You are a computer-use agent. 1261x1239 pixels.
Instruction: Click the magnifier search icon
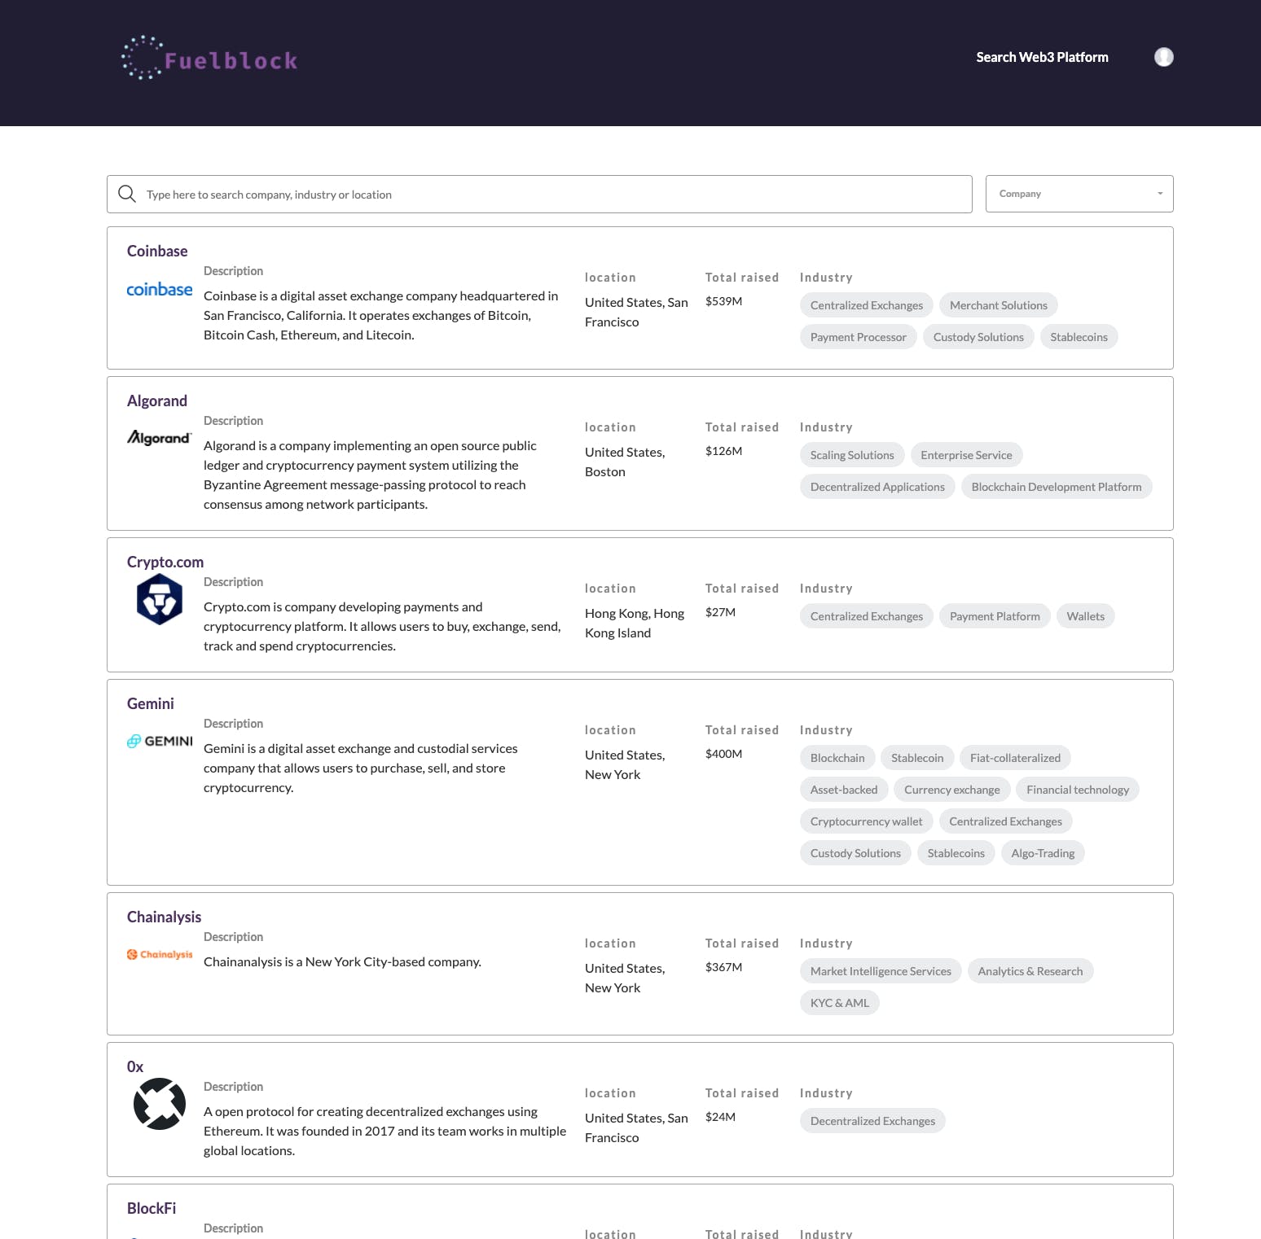coord(127,194)
